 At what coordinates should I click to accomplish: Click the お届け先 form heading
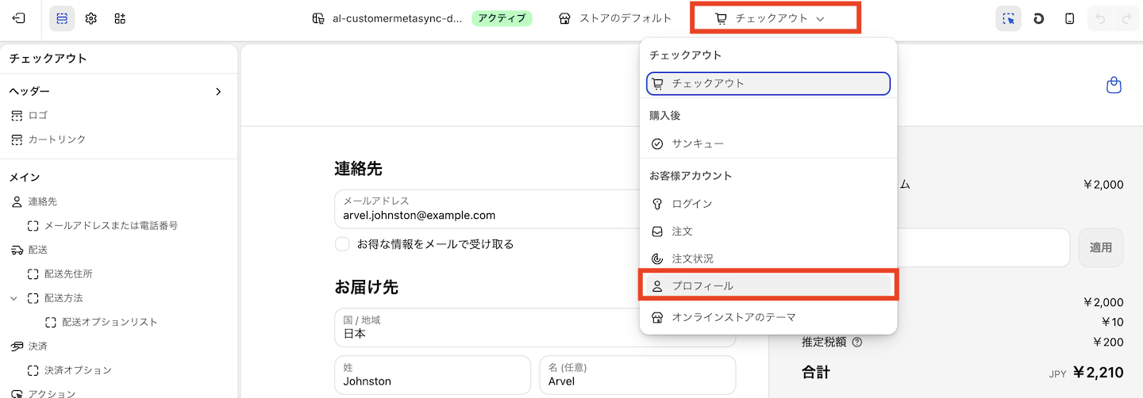coord(366,287)
